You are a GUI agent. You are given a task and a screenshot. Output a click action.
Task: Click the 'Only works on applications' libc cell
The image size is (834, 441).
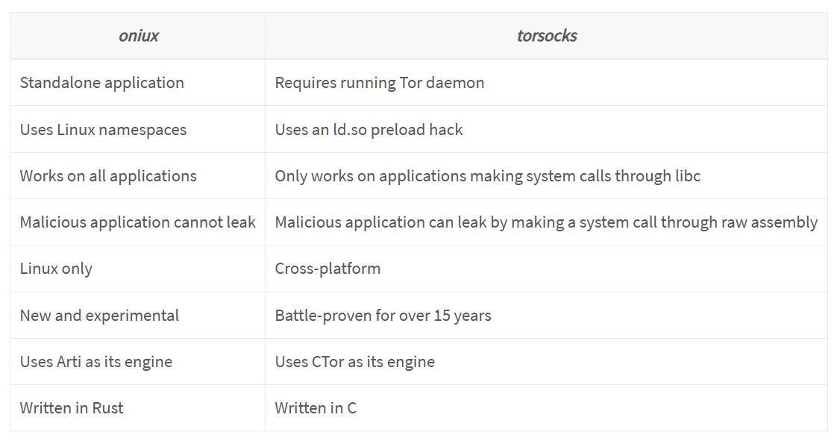(487, 176)
